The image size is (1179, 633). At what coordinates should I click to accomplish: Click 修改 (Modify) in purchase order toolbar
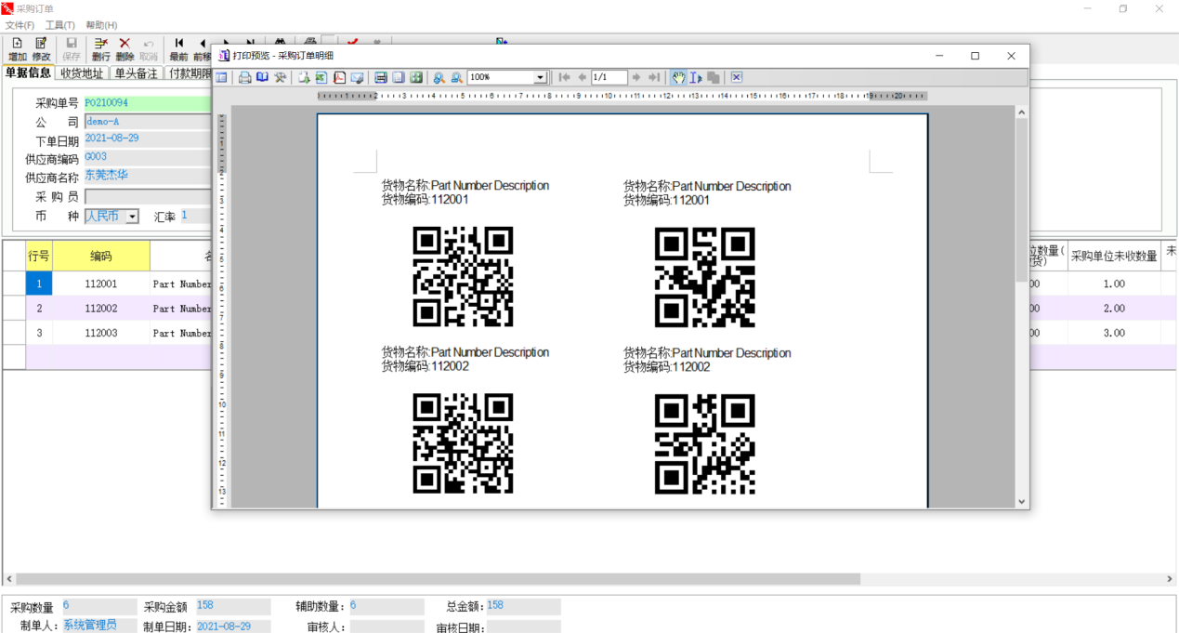41,50
